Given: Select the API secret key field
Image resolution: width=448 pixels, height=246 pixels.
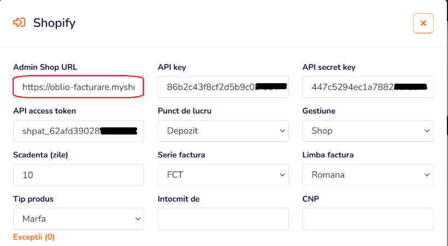Looking at the screenshot, I should tap(368, 87).
